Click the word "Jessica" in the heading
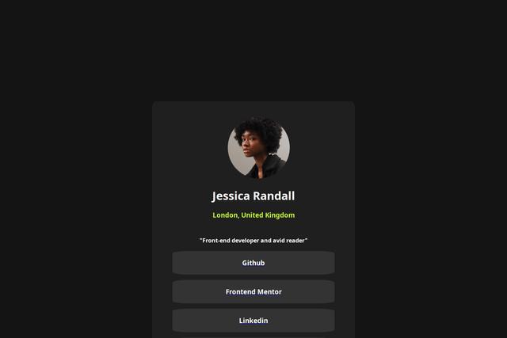 pos(231,196)
